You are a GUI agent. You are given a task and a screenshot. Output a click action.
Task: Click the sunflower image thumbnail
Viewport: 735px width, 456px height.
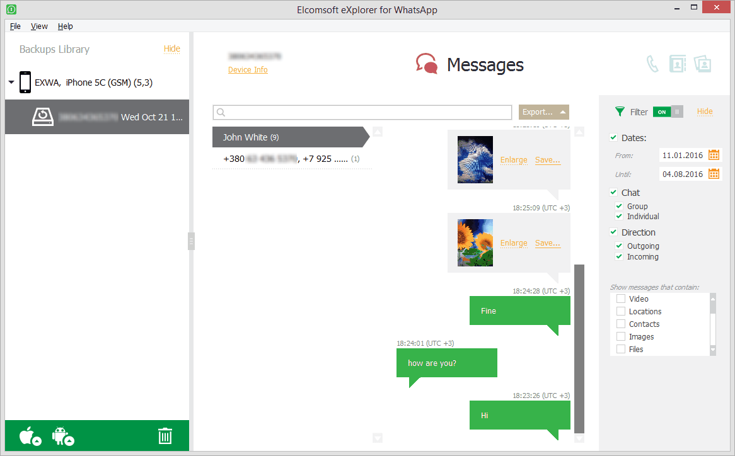(475, 242)
